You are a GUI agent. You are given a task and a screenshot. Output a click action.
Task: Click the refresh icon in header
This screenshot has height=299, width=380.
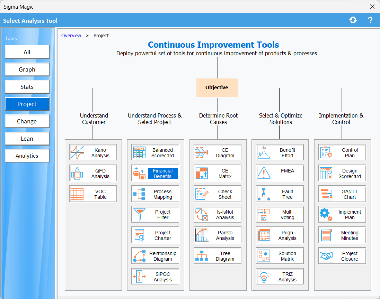(353, 20)
